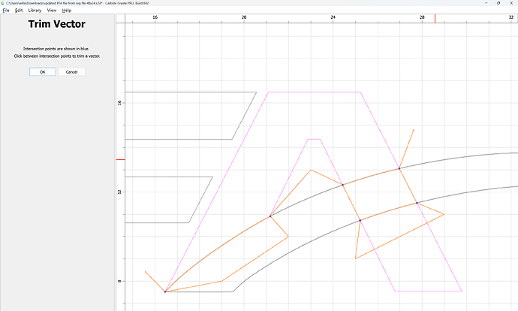Click the lower gray parallelogram's slanted right edge
This screenshot has width=518, height=311.
pos(200,199)
